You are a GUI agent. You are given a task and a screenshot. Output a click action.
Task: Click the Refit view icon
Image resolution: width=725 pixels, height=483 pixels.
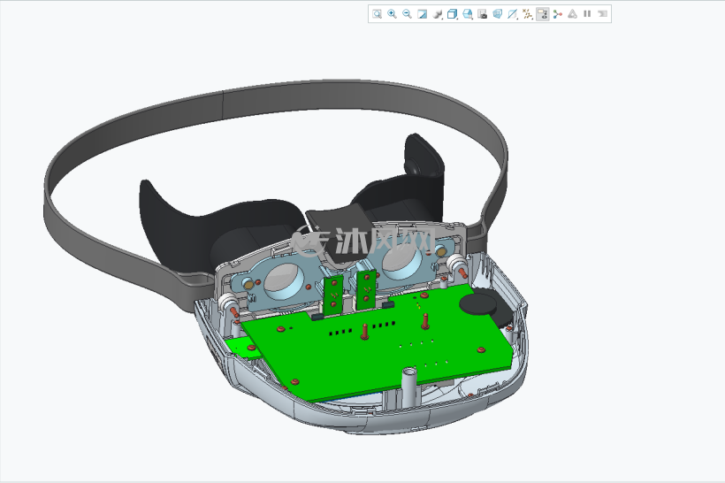378,14
